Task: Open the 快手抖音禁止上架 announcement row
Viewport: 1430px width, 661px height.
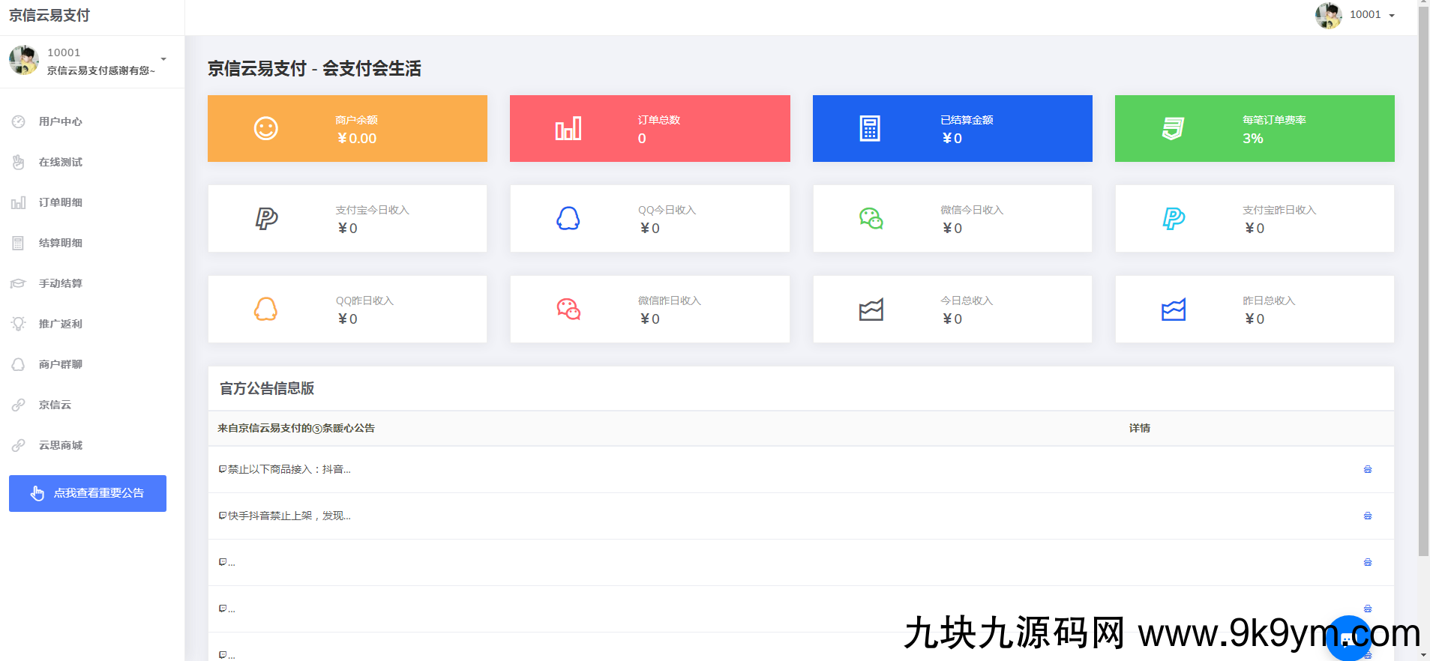Action: [289, 516]
